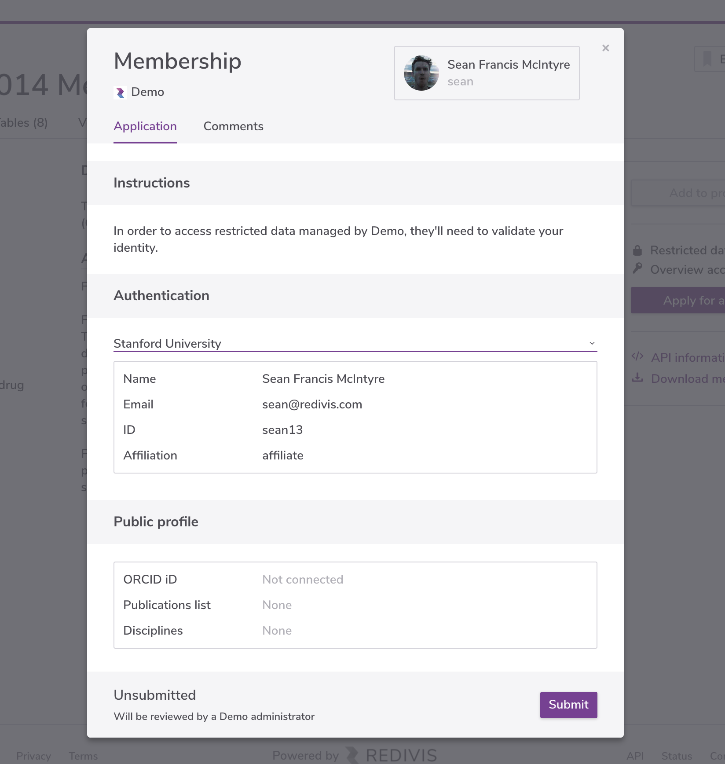The width and height of the screenshot is (725, 764).
Task: Open the Terms link in the footer
Action: click(83, 756)
